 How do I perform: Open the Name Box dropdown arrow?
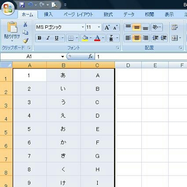(x=62, y=57)
